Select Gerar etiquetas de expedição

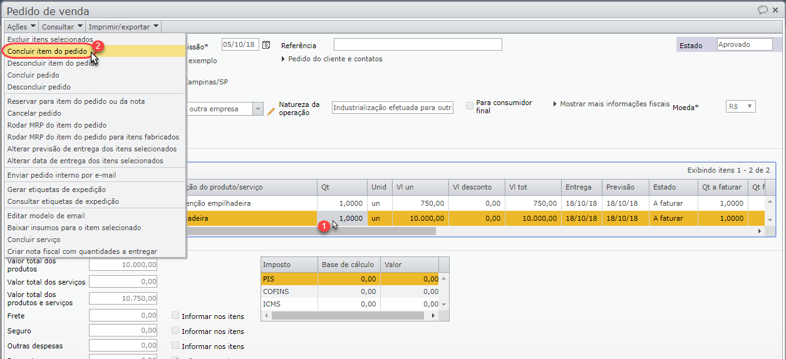tap(56, 190)
